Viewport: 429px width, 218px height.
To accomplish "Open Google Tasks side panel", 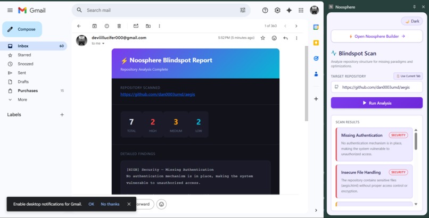I will pyautogui.click(x=316, y=58).
